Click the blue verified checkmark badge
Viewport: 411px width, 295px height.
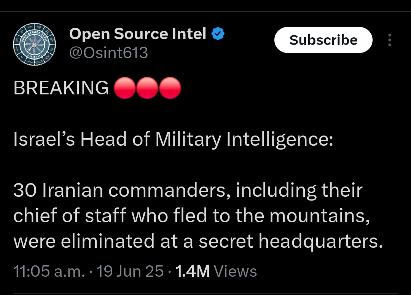(x=218, y=33)
